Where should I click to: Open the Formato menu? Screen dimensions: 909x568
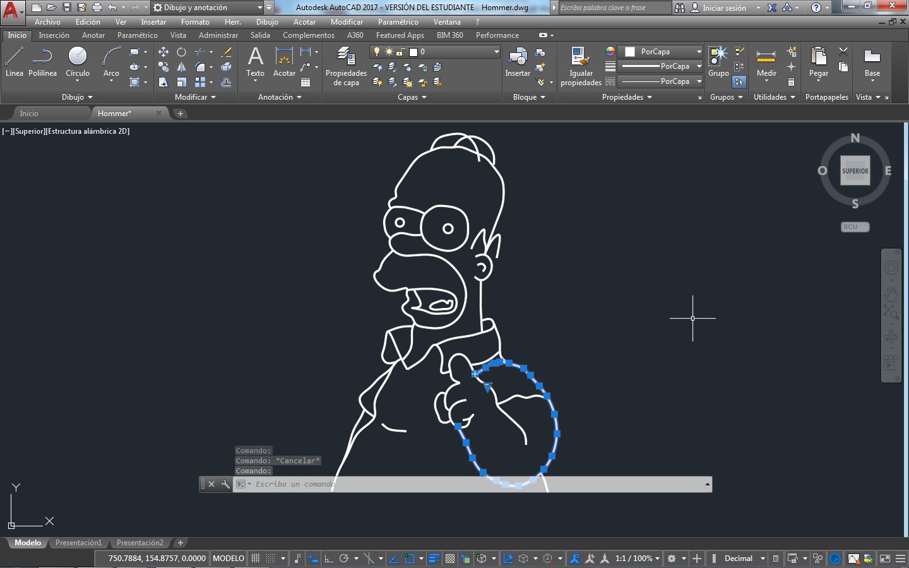[x=195, y=22]
